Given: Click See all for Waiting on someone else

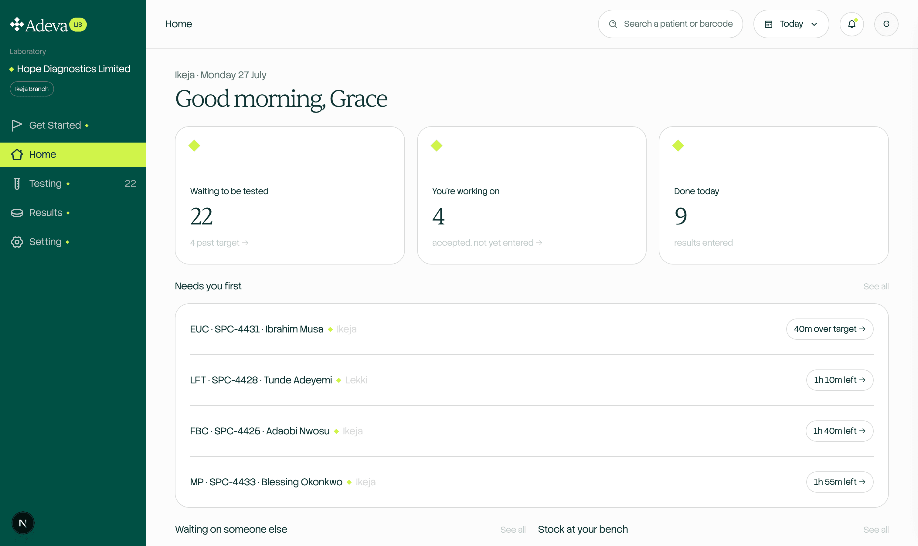Looking at the screenshot, I should (x=512, y=530).
